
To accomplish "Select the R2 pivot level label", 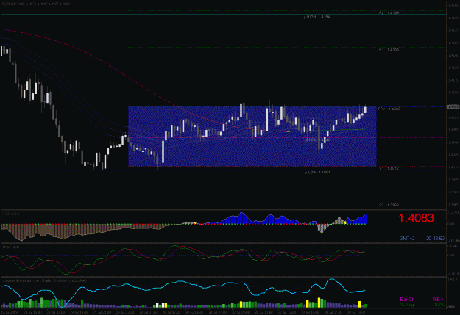I will click(389, 13).
